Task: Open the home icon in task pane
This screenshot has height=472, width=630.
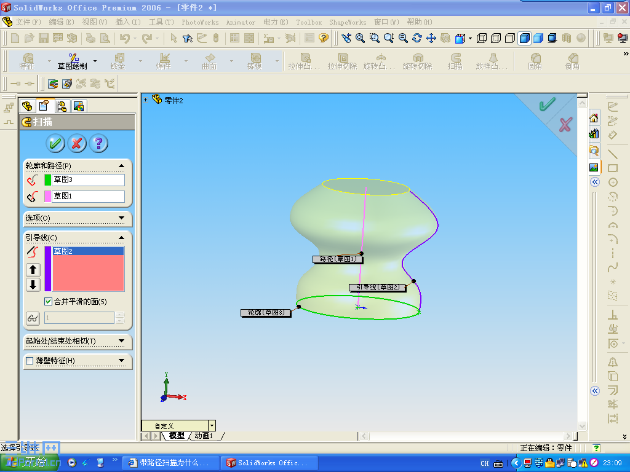Action: (594, 118)
